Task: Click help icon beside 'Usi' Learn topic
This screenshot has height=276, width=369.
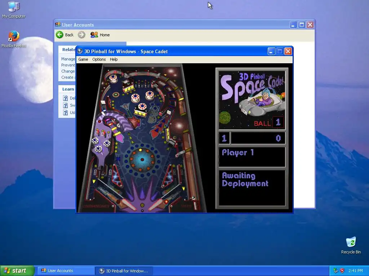Action: coord(66,112)
